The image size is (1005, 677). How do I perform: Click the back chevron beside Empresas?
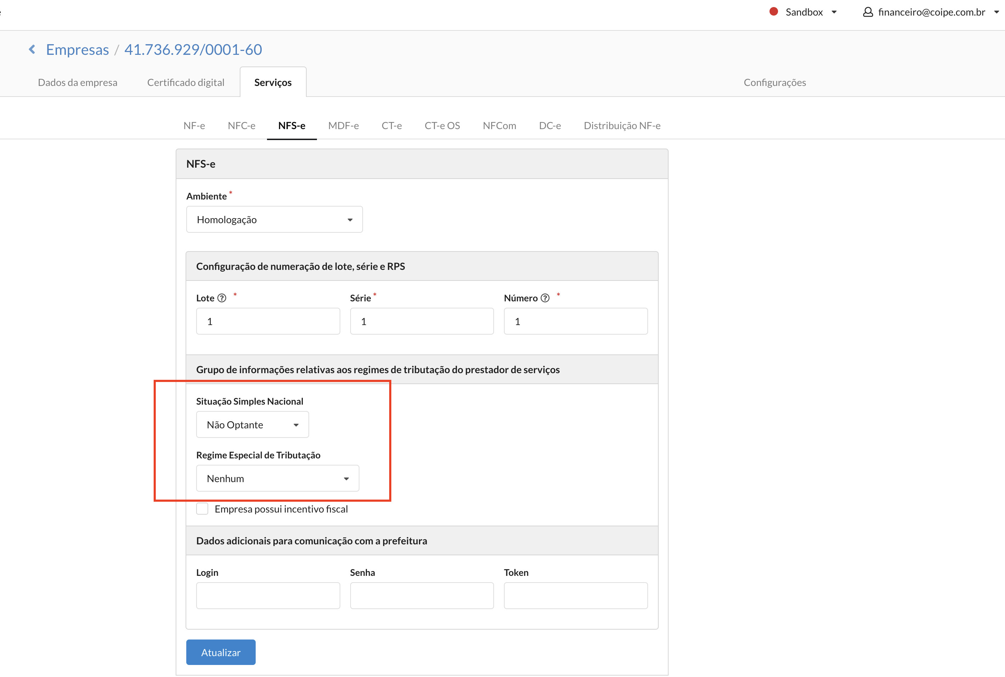tap(32, 49)
